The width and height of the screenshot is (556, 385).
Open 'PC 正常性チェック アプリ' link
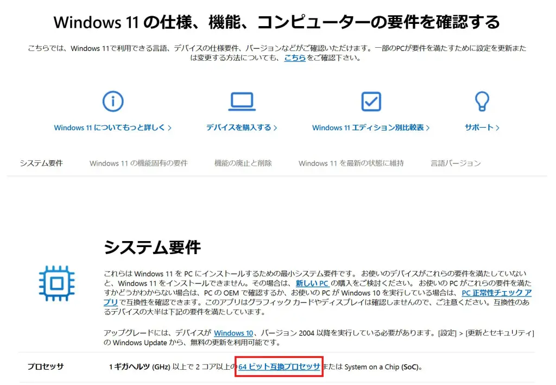click(x=496, y=293)
